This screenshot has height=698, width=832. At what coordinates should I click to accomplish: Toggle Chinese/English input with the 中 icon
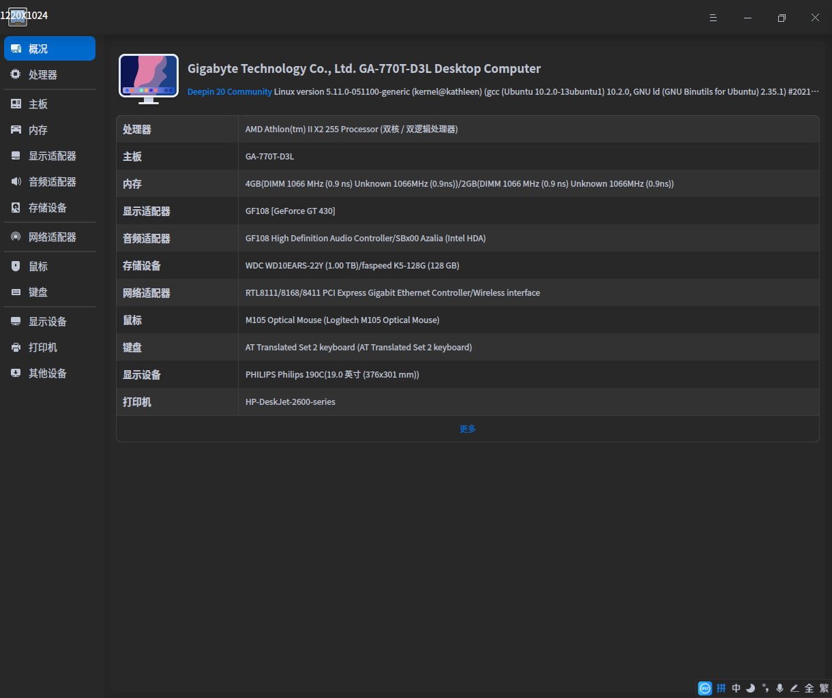(x=736, y=688)
